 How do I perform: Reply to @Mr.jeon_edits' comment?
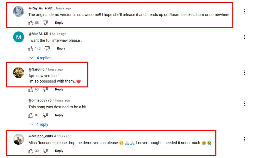pos(59,151)
